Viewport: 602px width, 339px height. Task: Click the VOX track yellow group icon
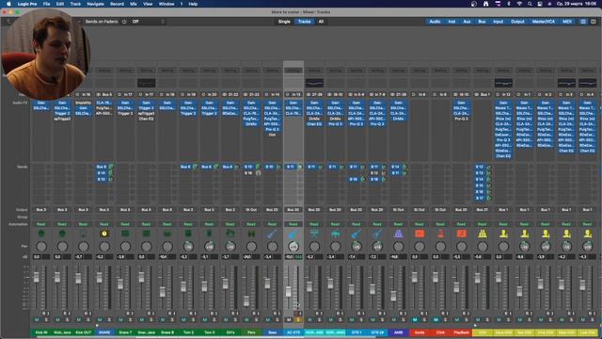click(483, 234)
